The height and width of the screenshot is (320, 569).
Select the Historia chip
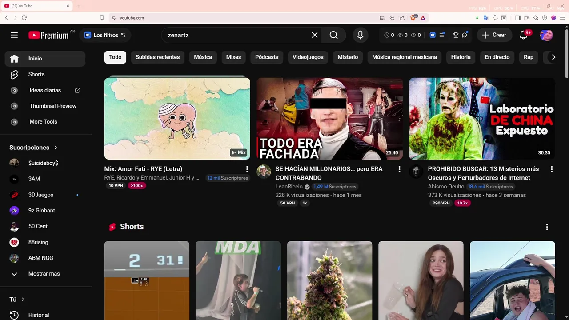pyautogui.click(x=461, y=57)
